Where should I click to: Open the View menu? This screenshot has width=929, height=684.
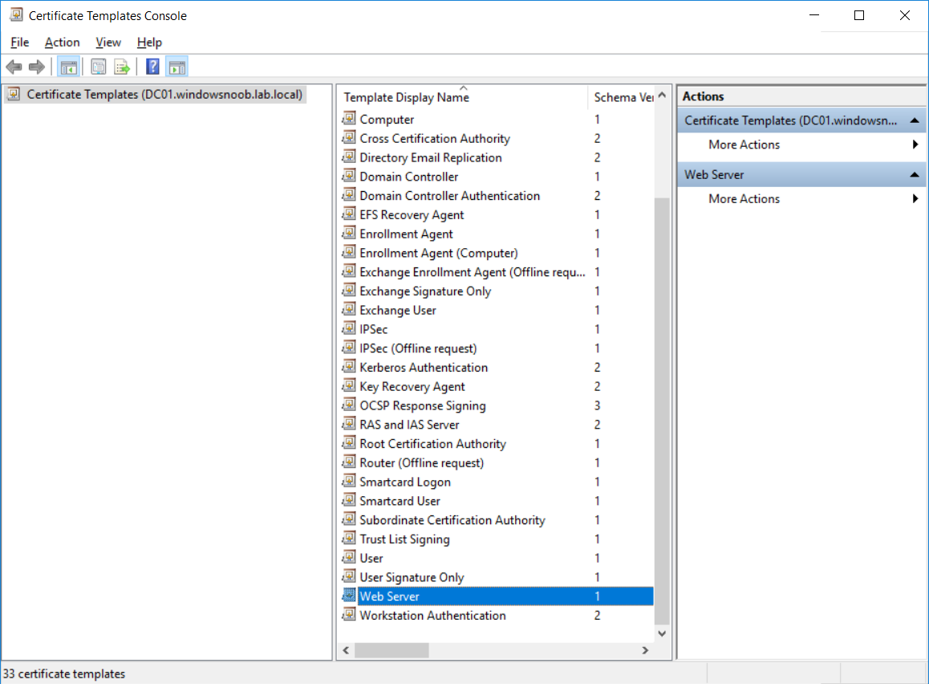[108, 42]
